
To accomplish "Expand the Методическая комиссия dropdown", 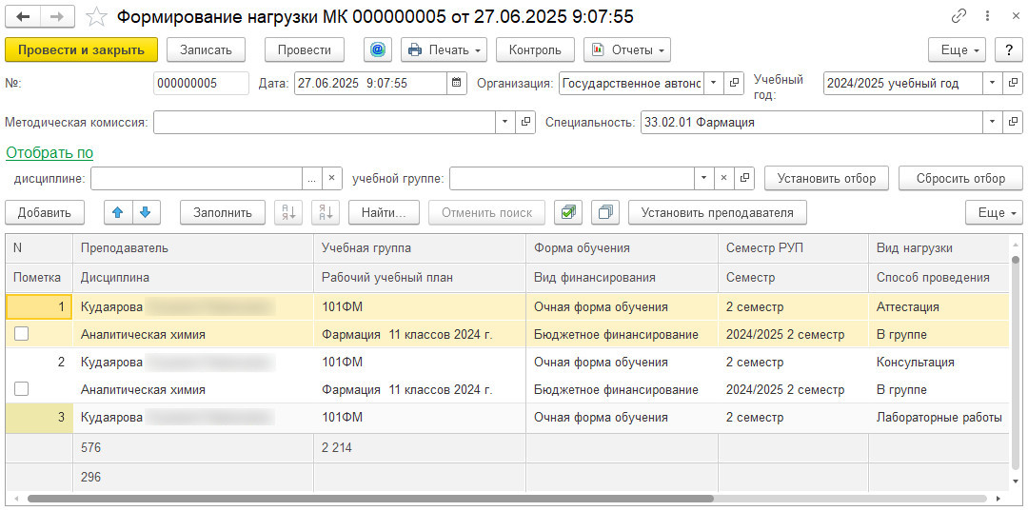I will tap(504, 123).
